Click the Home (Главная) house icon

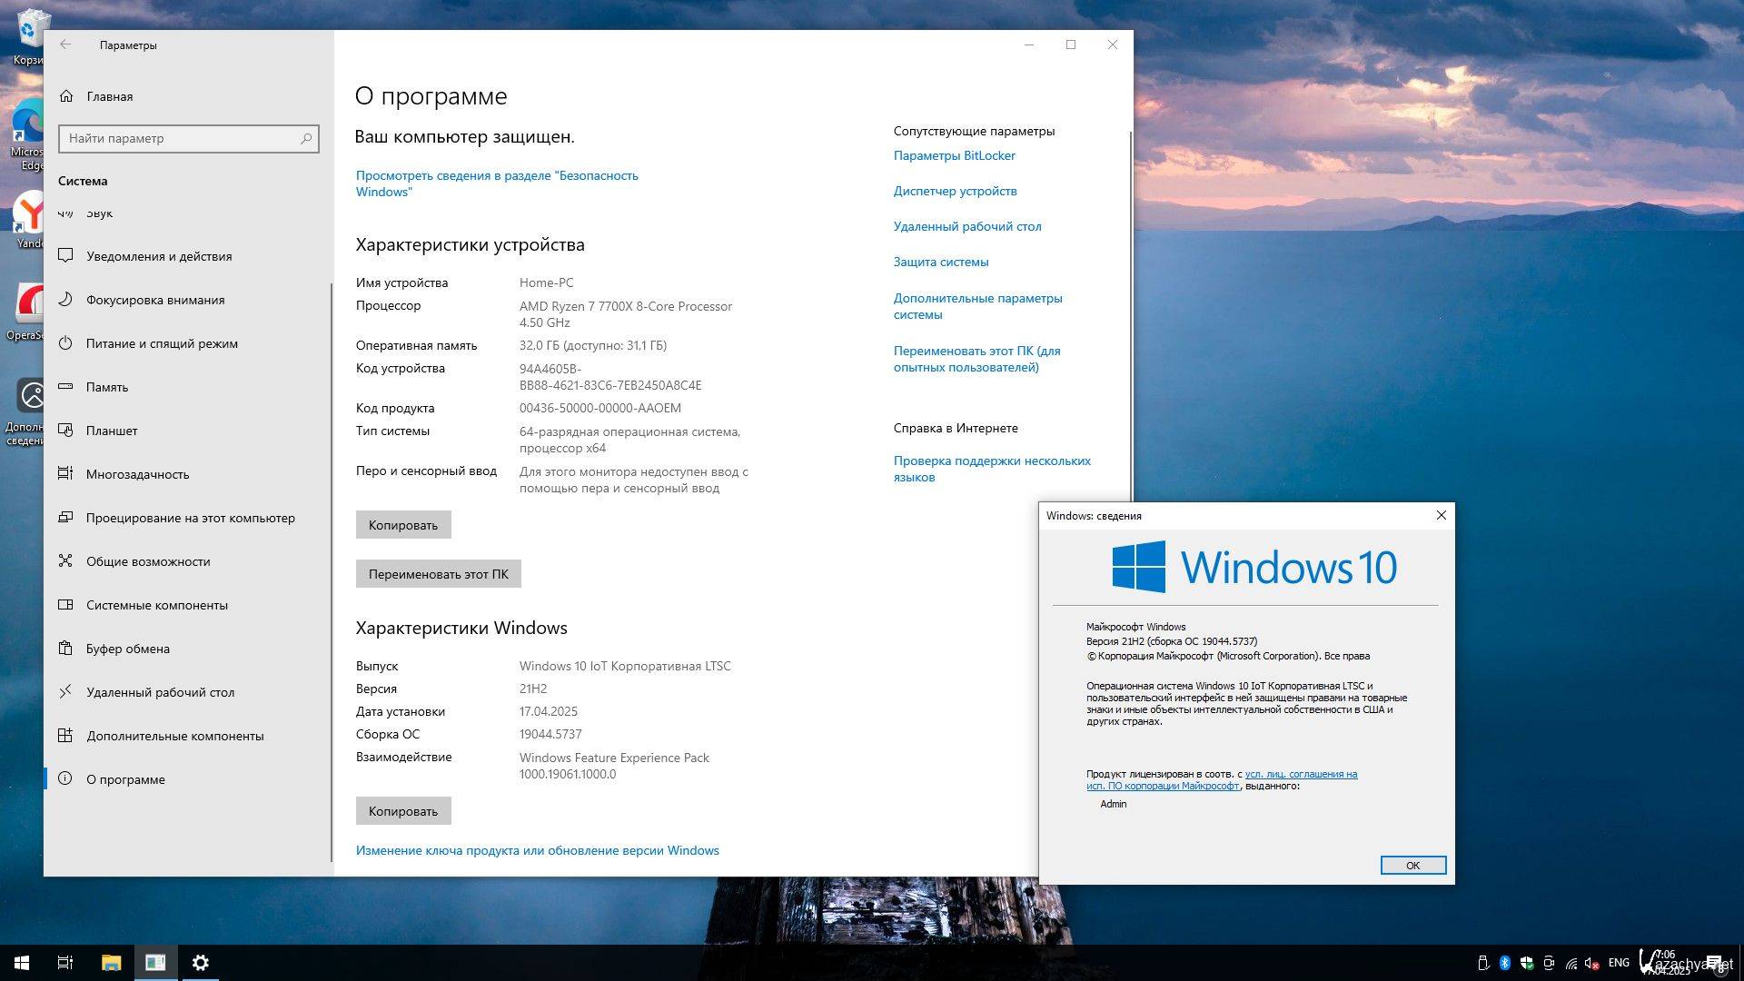[66, 96]
